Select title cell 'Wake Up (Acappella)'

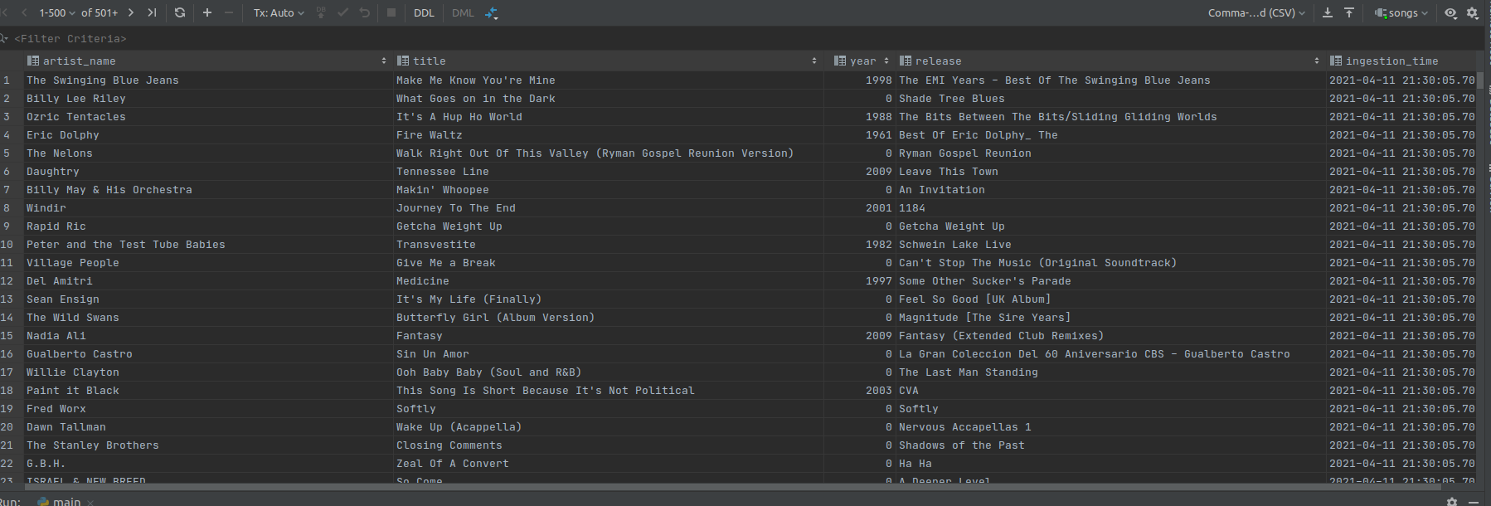[608, 426]
